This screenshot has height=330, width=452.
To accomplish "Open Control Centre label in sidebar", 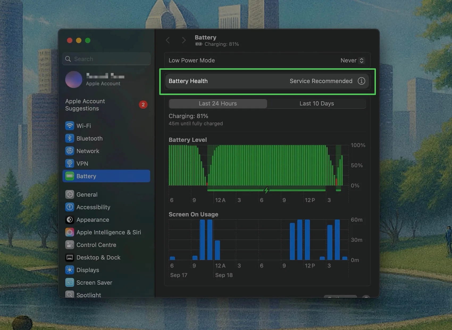I will point(96,245).
